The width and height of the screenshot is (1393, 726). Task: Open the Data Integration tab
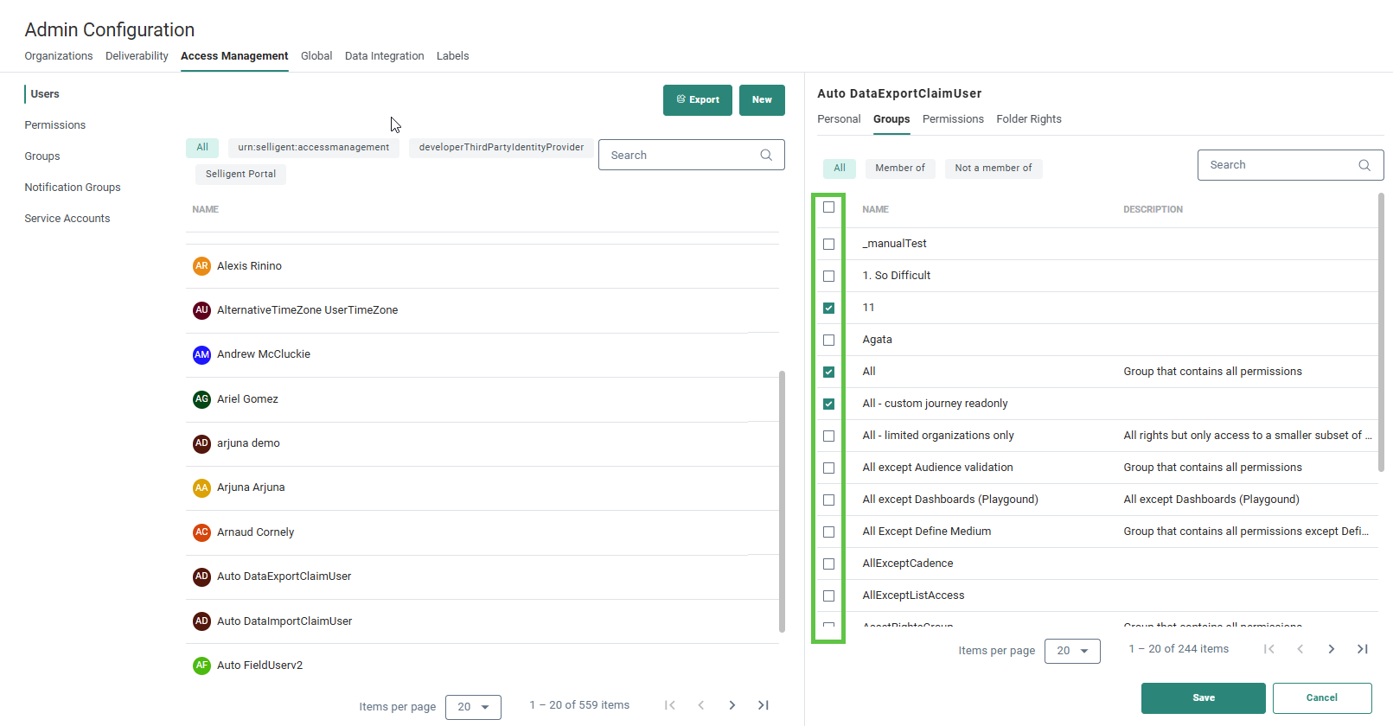click(x=384, y=56)
